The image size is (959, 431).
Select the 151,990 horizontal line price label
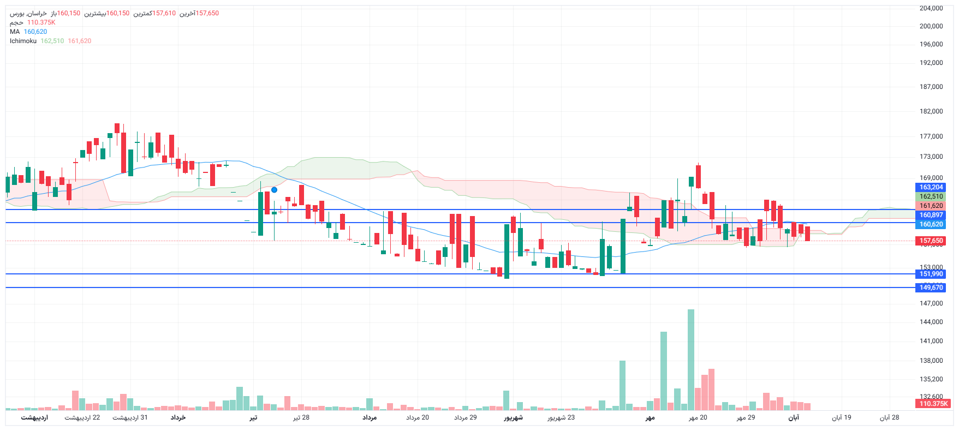pyautogui.click(x=931, y=274)
